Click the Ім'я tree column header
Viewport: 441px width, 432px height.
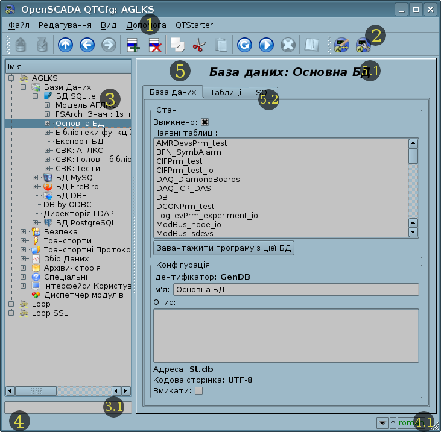(x=68, y=67)
